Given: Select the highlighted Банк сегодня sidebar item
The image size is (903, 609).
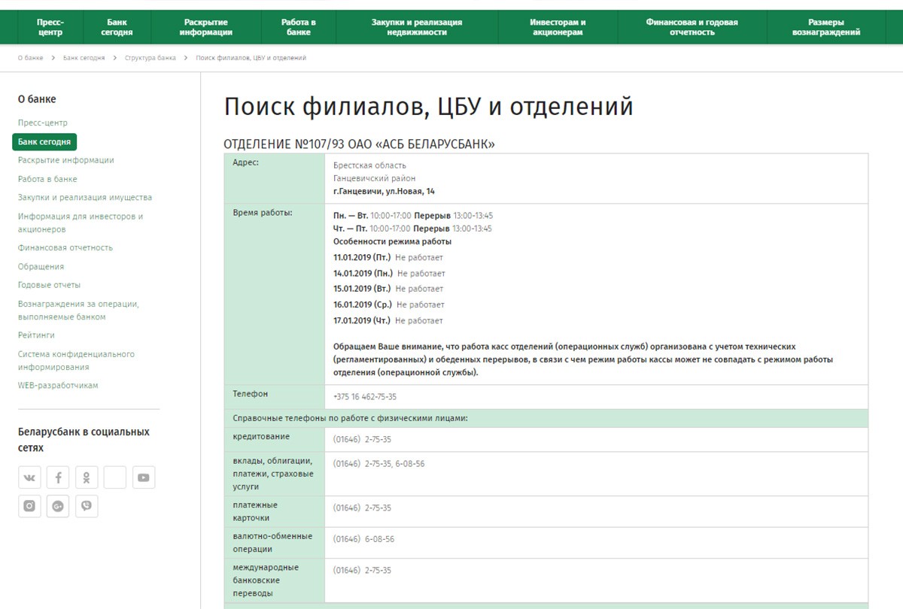Looking at the screenshot, I should 44,141.
